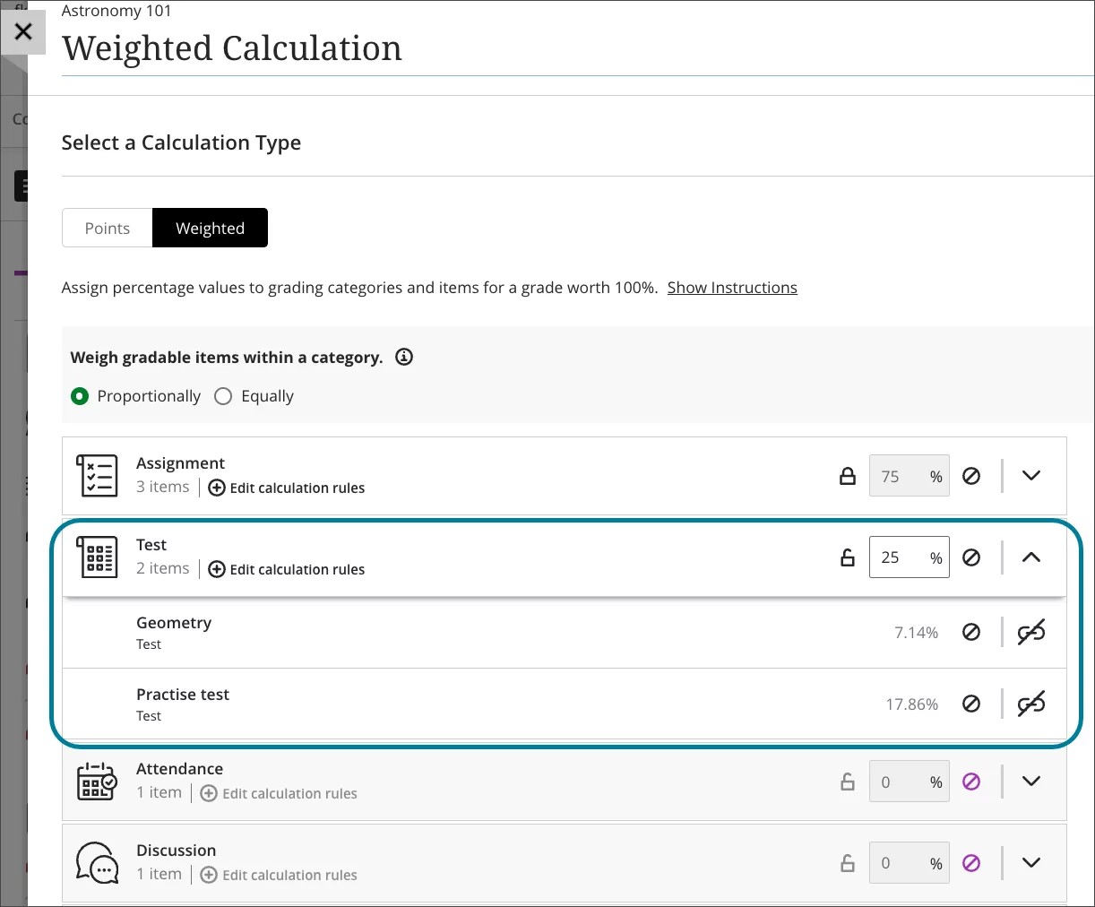
Task: Click Edit calculation rules for the Test category
Action: [x=297, y=569]
